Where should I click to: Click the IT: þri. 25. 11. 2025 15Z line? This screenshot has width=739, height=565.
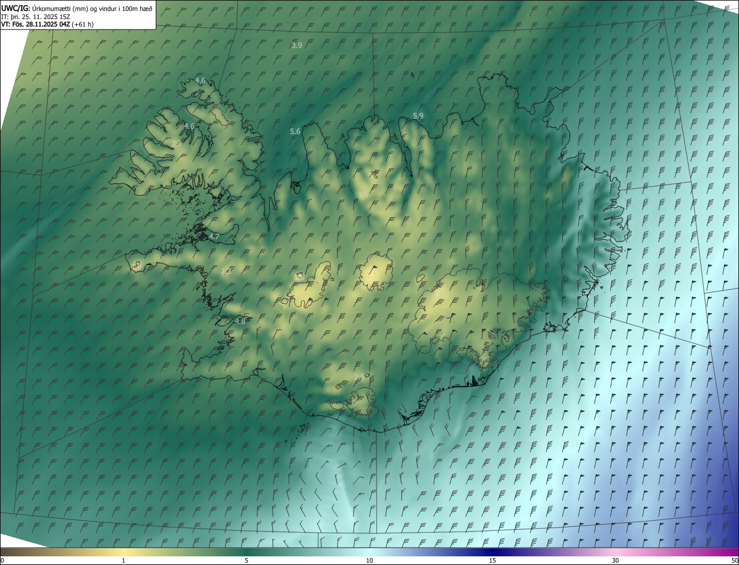pos(35,16)
